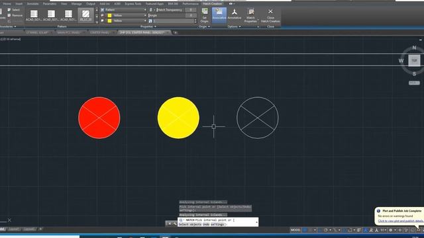
Task: Expand the command line history arrow
Action: tap(256, 222)
